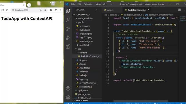Open App.test.js in the explorer
186x104 pixels.
(x=85, y=68)
